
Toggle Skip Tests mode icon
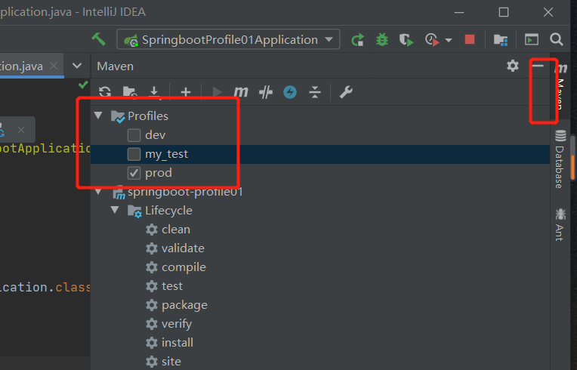tap(266, 92)
